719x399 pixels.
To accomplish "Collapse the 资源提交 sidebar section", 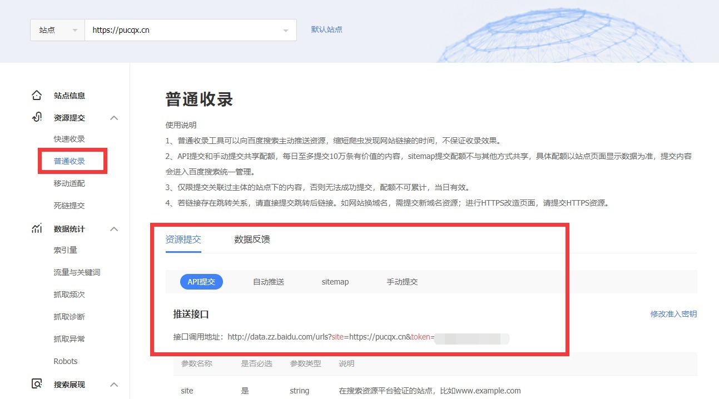I will pyautogui.click(x=114, y=117).
